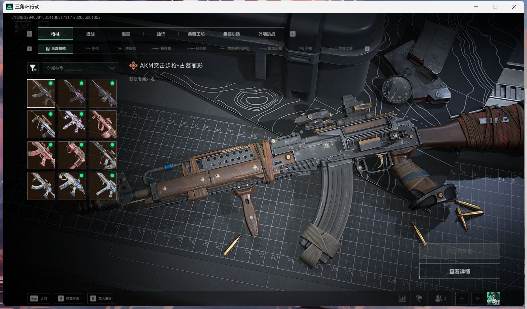The image size is (527, 309).
Task: Open the 近战 melee tab
Action: coord(90,34)
